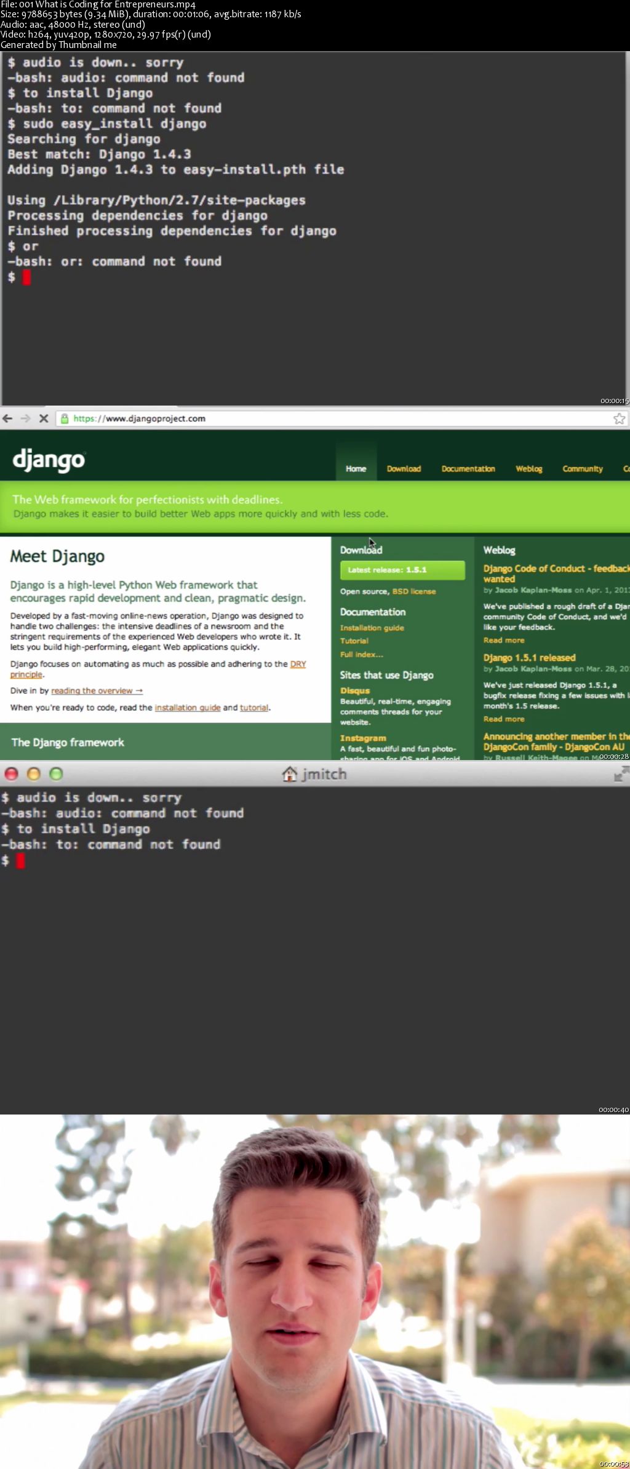Open the Full index link
The width and height of the screenshot is (630, 1469).
click(362, 654)
